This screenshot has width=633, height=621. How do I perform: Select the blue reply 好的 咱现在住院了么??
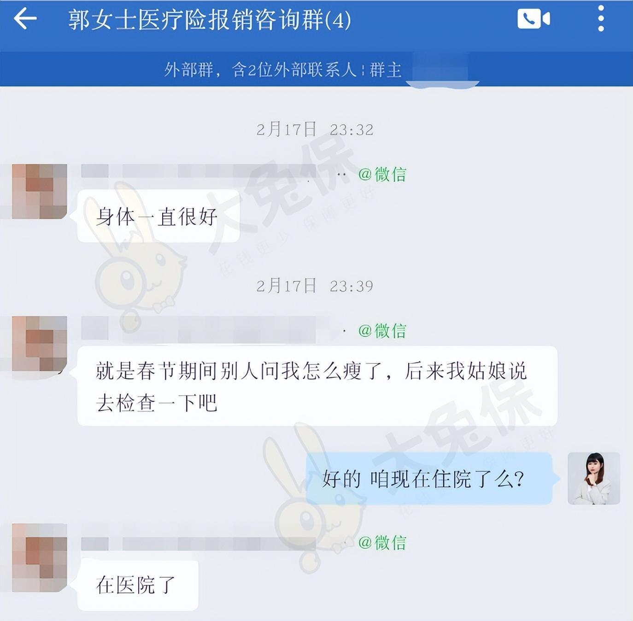429,478
